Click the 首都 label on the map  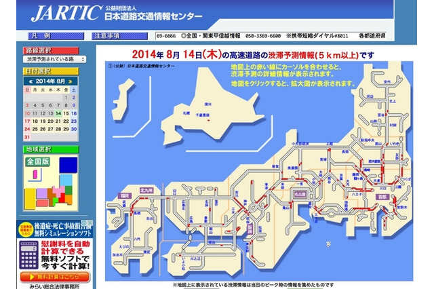382,197
